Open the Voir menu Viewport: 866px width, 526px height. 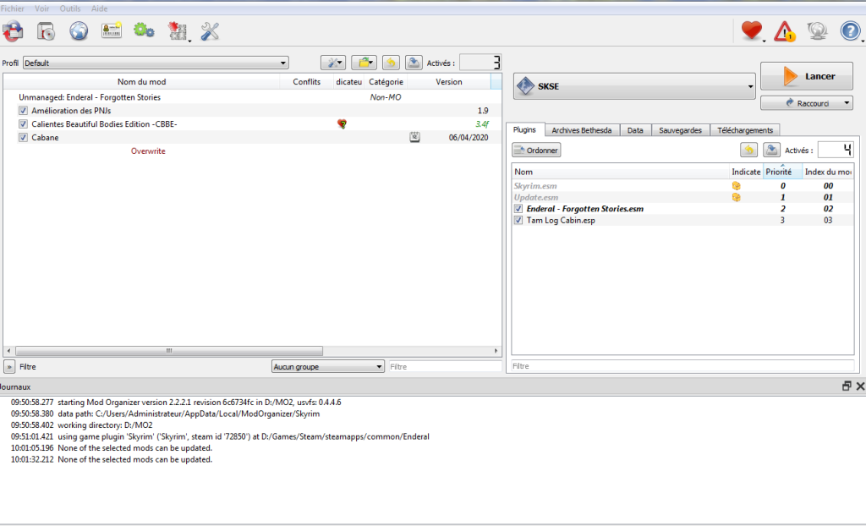click(42, 8)
